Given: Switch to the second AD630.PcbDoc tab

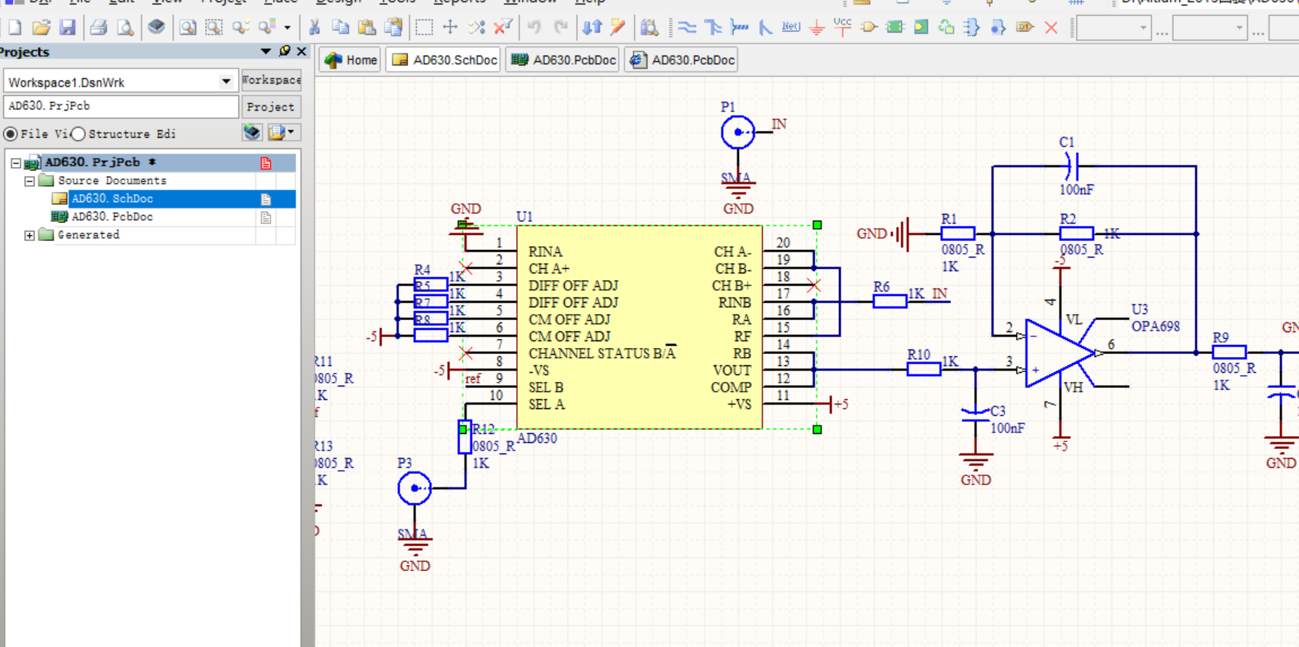Looking at the screenshot, I should point(682,60).
